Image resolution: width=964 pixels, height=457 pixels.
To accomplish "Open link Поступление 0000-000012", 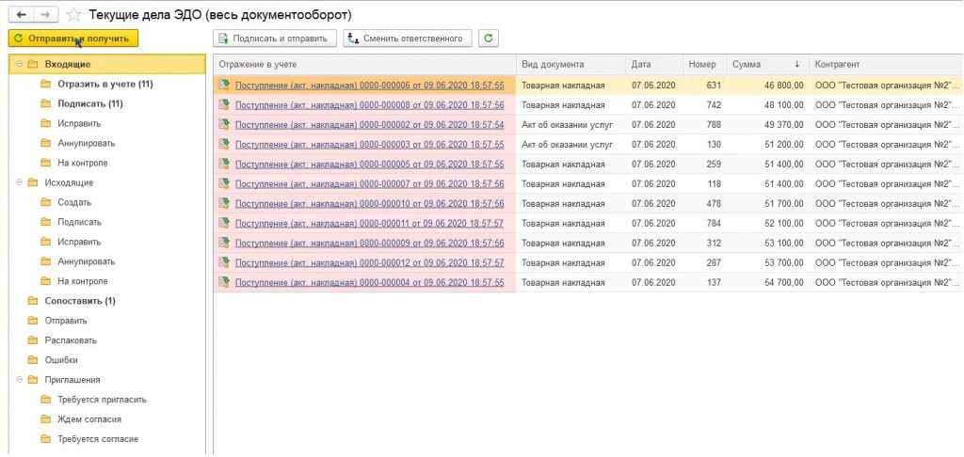I will (369, 263).
